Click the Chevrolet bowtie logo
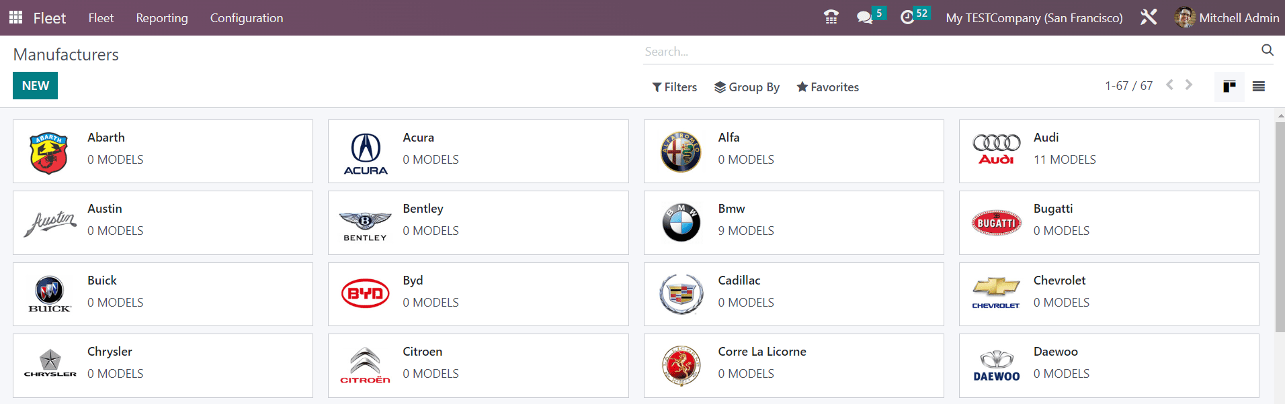The image size is (1285, 404). (996, 293)
